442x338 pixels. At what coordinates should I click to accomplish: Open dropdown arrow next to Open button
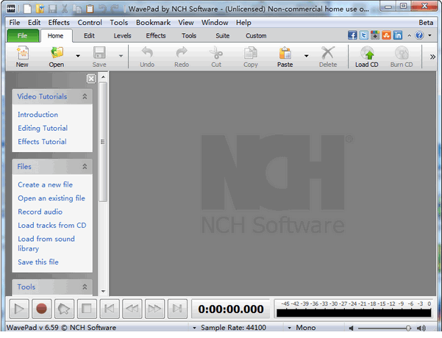tap(78, 56)
